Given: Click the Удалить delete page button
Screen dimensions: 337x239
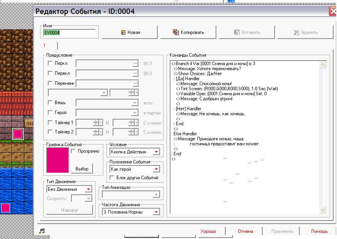Looking at the screenshot, I should 305,33.
